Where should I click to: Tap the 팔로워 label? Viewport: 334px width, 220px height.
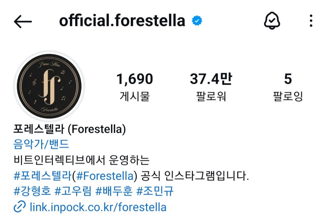coord(211,96)
